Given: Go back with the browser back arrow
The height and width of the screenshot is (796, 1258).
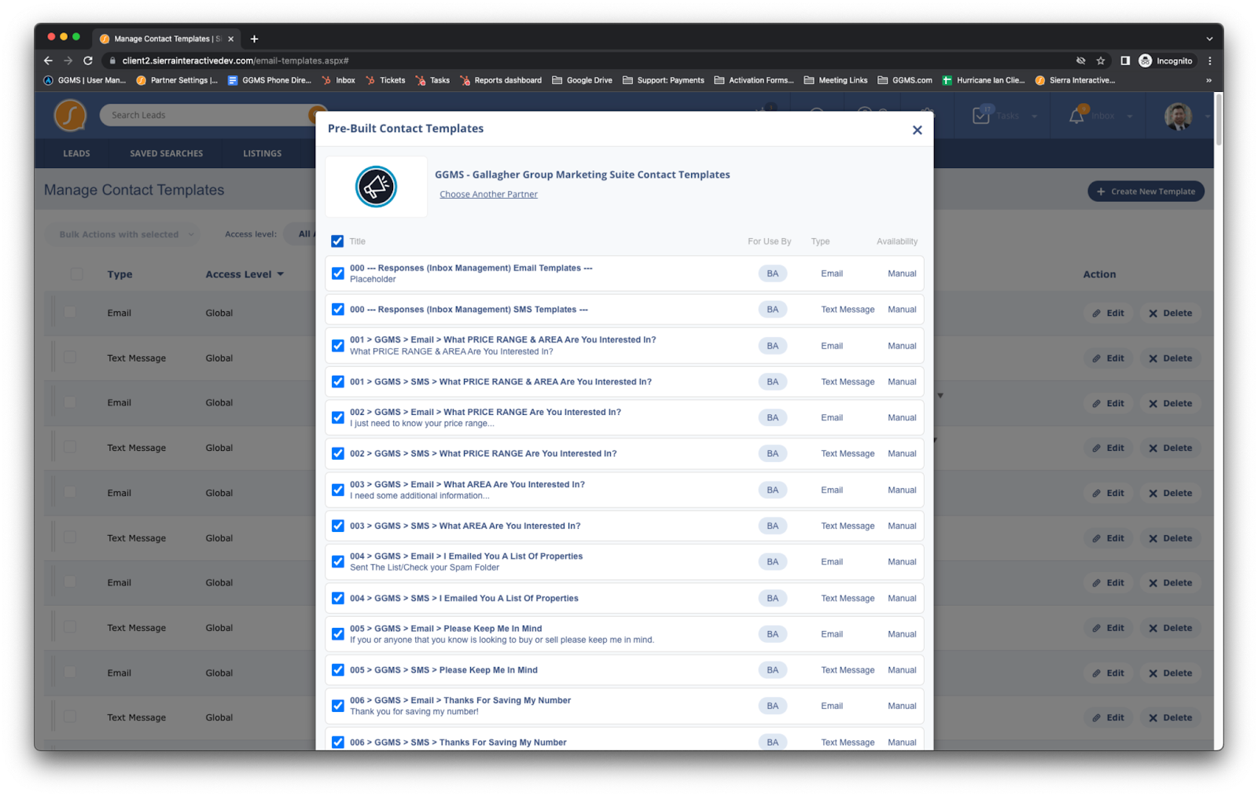Looking at the screenshot, I should coord(49,61).
